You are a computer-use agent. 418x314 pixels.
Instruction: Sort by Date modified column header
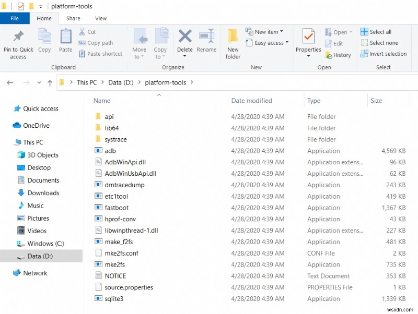coord(251,101)
